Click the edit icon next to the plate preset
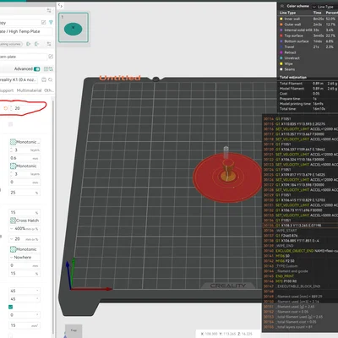Image resolution: width=338 pixels, height=338 pixels. (51, 57)
